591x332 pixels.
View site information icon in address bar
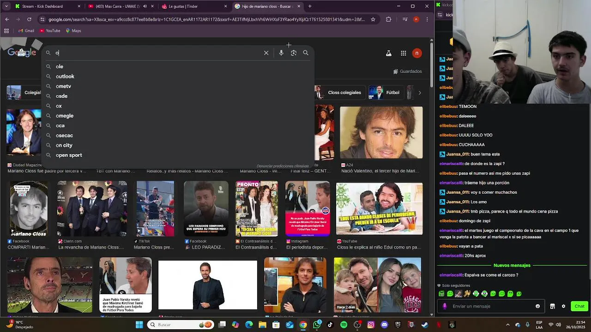(42, 19)
